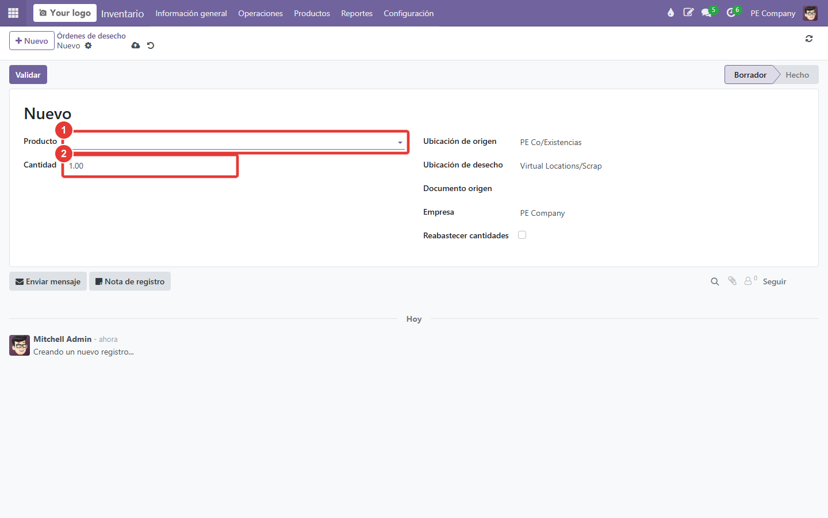Save manually with the cloud upload icon

(136, 45)
